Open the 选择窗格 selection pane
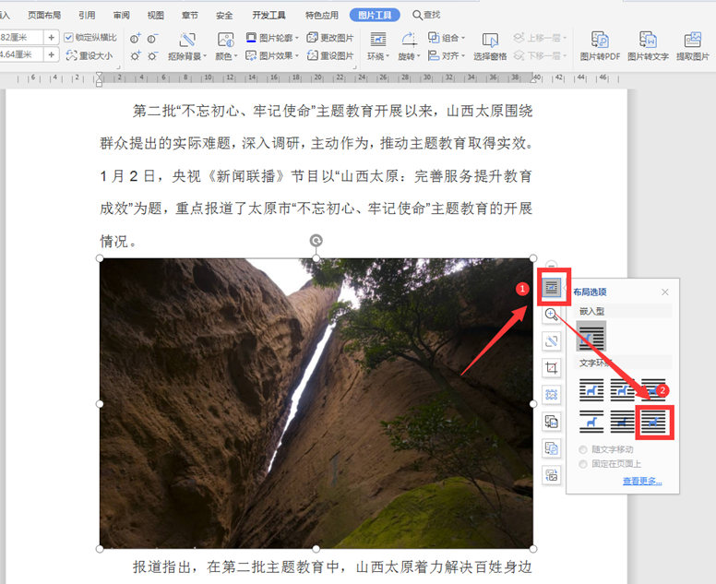716x584 pixels. (x=490, y=46)
